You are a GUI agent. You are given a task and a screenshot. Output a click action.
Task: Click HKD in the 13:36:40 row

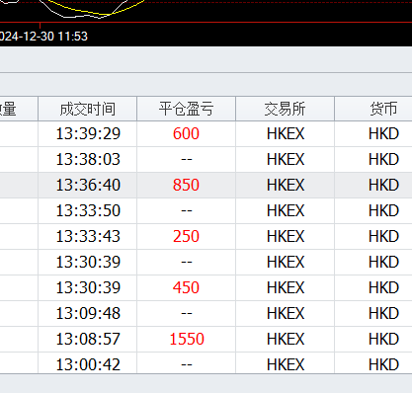(x=383, y=185)
